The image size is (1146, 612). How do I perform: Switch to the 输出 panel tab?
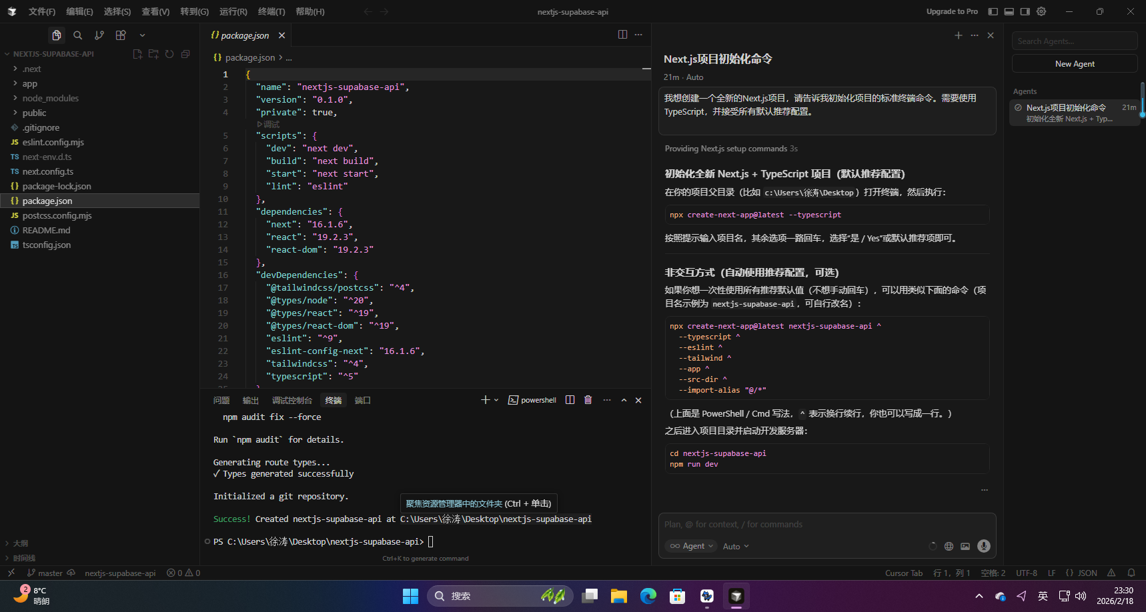coord(251,400)
